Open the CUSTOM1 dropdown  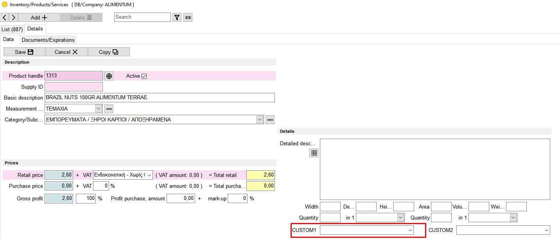410,230
